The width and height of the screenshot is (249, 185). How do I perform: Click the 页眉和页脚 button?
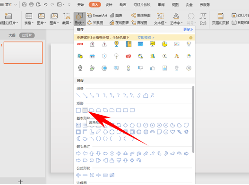[221, 19]
